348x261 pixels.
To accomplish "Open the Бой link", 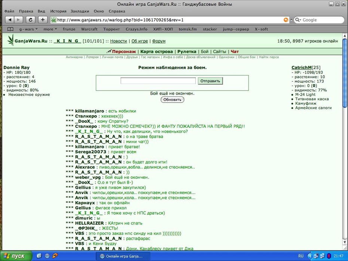I will point(205,52).
